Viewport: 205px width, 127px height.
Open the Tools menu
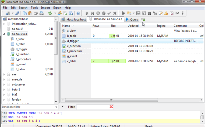[34, 8]
